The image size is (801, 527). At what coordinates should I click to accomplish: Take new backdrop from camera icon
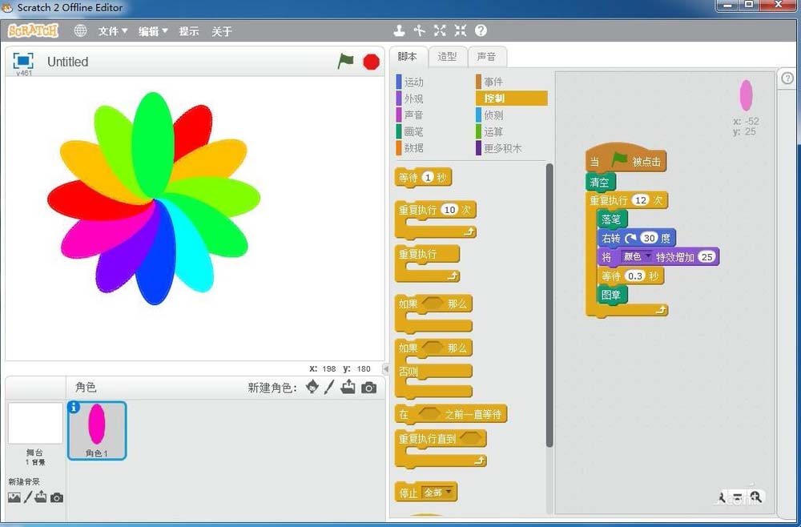(57, 497)
